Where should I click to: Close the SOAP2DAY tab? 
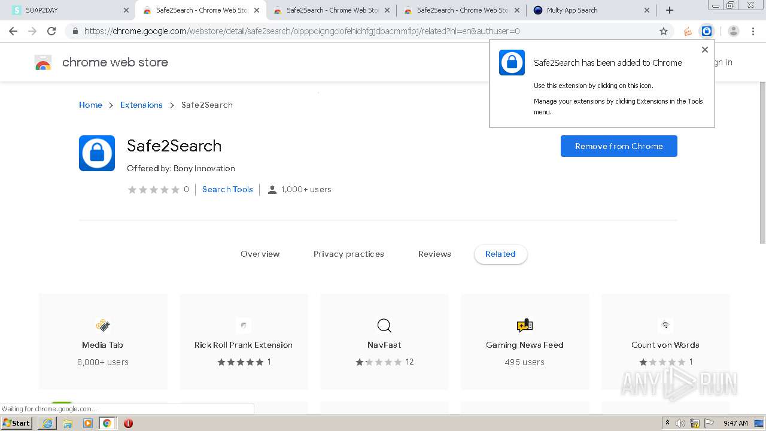(x=126, y=10)
